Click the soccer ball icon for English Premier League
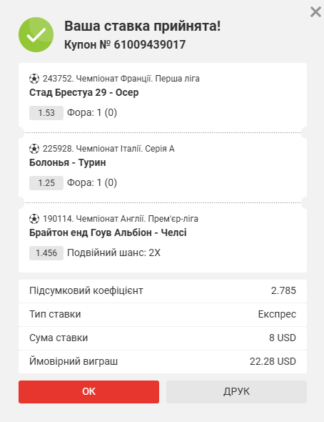Viewport: 324px width, 422px height. (x=34, y=219)
